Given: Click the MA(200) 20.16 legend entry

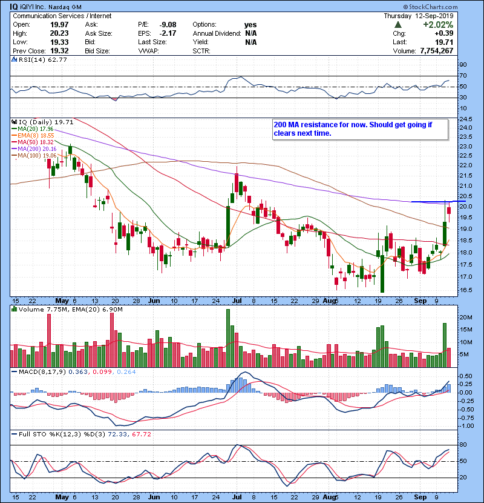Looking at the screenshot, I should point(34,149).
